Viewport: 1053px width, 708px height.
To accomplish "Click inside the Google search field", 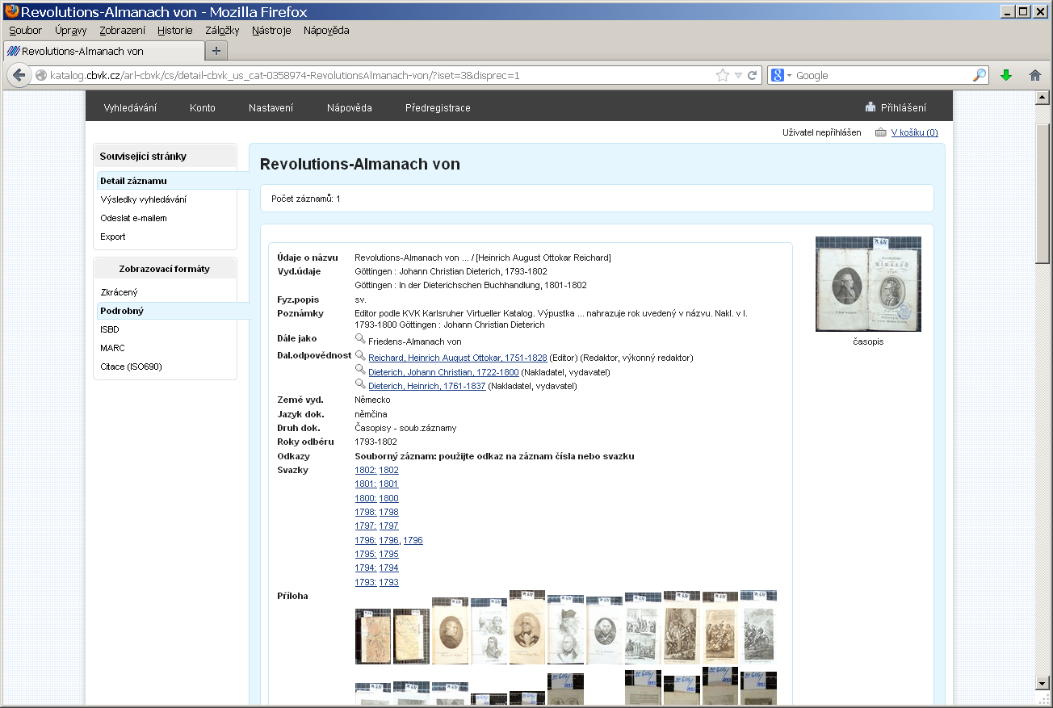I will 882,75.
